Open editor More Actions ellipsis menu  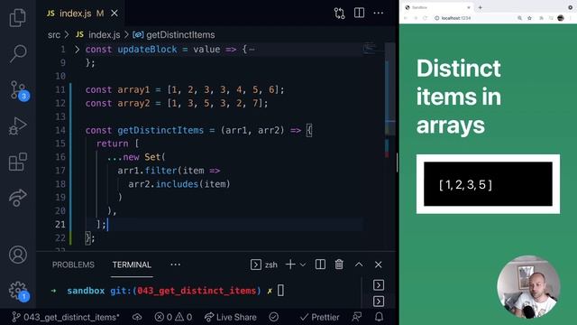(x=379, y=14)
